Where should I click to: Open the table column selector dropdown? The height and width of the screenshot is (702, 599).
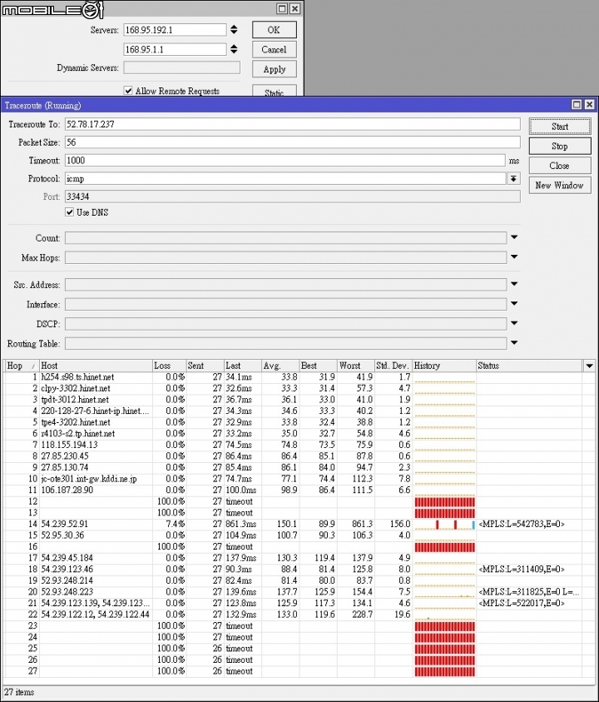pyautogui.click(x=589, y=366)
